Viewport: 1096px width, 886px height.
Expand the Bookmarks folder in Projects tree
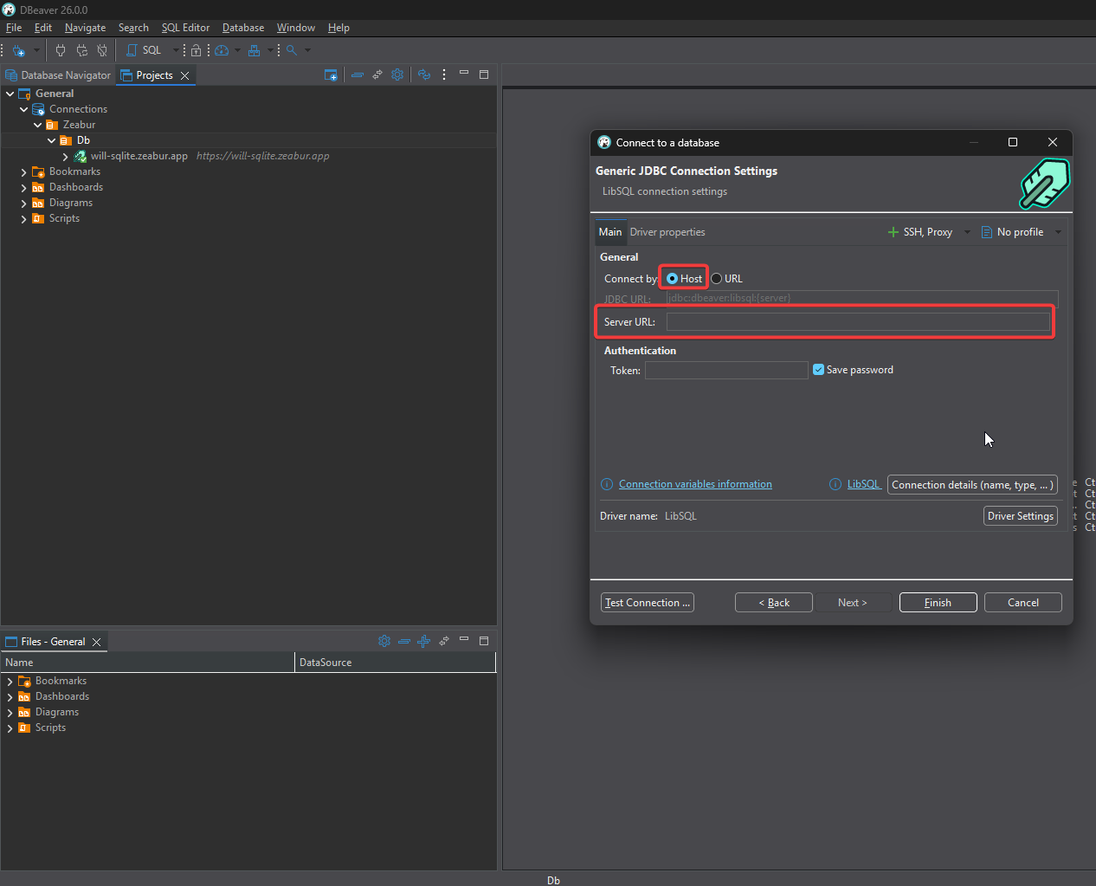click(23, 172)
